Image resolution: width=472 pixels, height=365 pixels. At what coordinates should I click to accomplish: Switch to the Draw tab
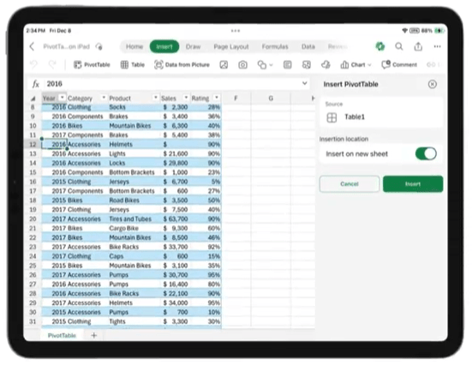click(x=193, y=46)
